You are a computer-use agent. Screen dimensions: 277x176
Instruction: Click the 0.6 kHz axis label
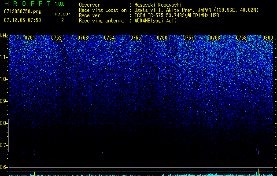(4, 167)
